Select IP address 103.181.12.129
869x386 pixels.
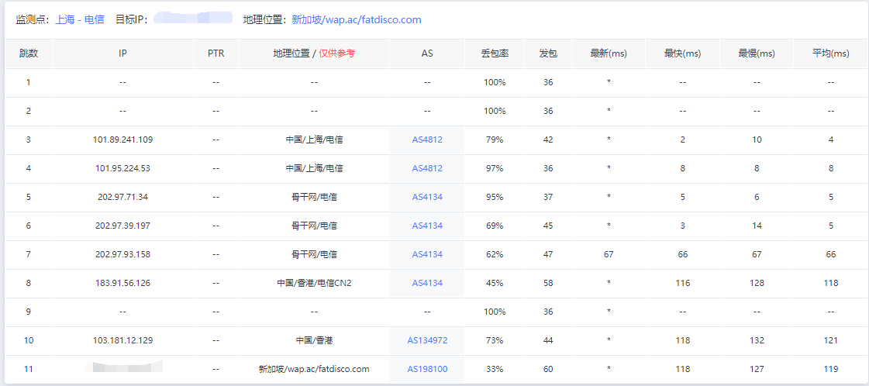(x=123, y=340)
